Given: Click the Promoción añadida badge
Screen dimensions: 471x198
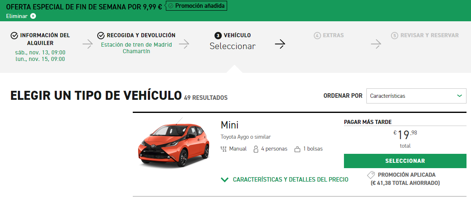Looking at the screenshot, I should point(196,6).
